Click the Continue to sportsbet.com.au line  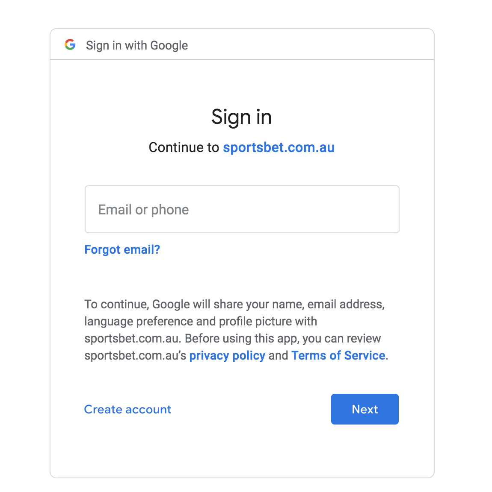click(242, 147)
